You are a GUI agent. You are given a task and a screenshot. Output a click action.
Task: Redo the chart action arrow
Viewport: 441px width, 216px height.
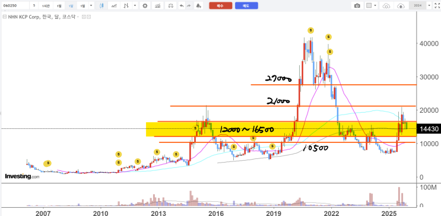click(x=189, y=5)
